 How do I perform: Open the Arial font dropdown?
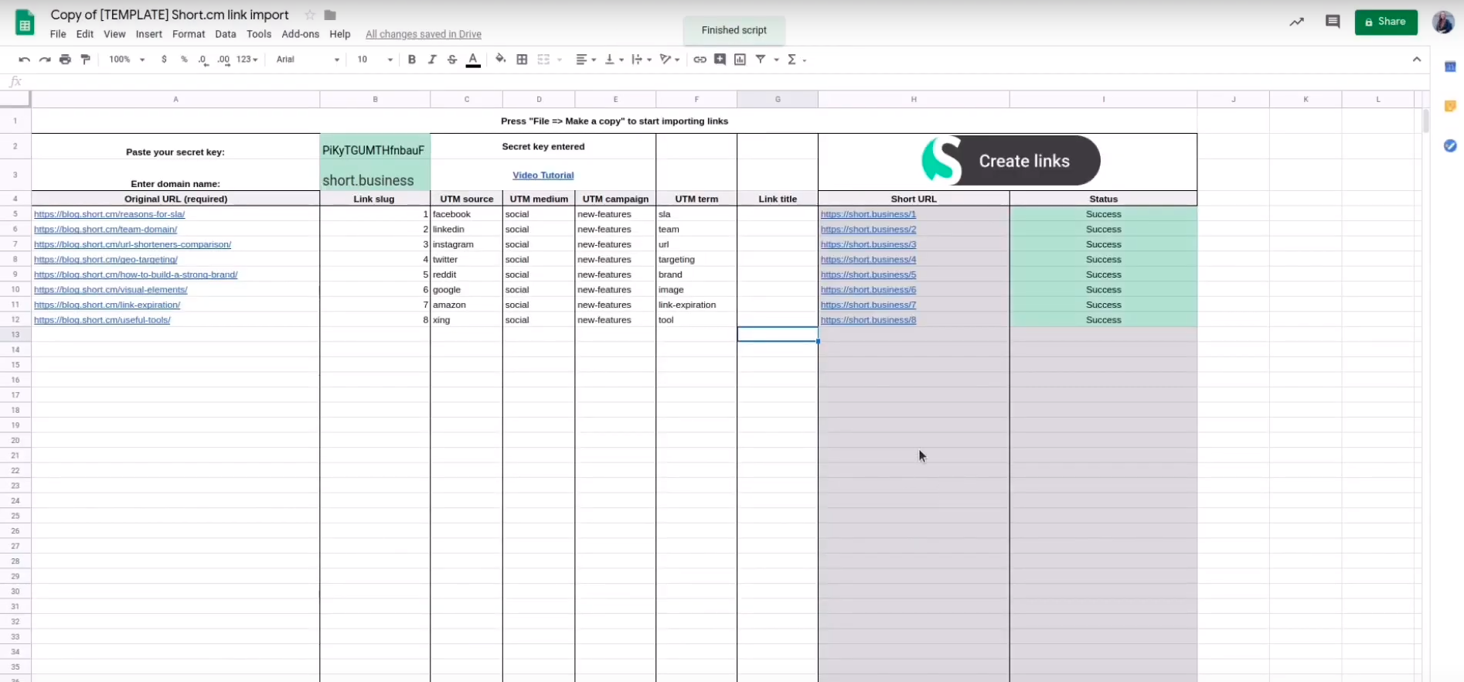308,60
